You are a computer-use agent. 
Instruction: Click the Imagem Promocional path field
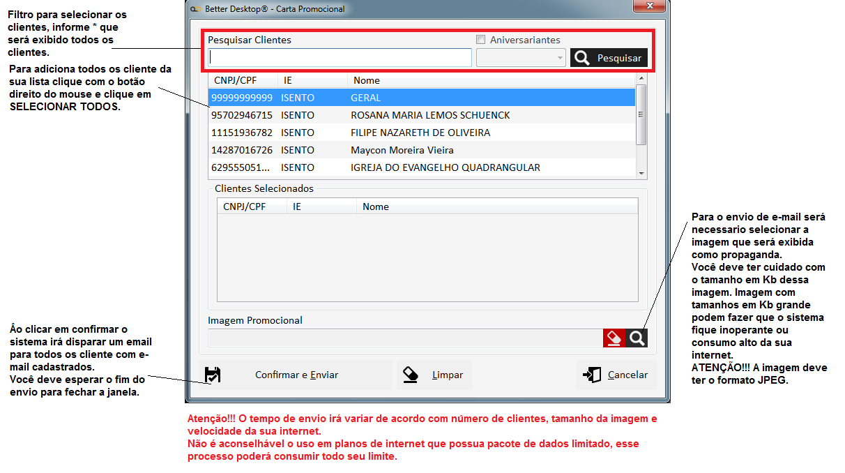[x=404, y=338]
